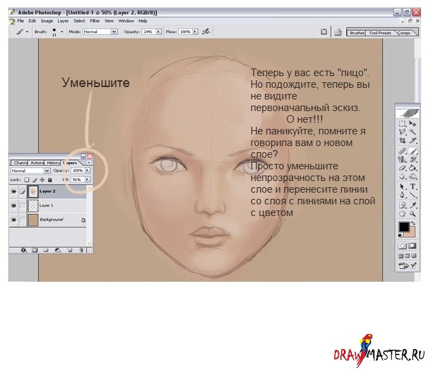The image size is (430, 373).
Task: Select the Slice tool
Action: point(412,141)
